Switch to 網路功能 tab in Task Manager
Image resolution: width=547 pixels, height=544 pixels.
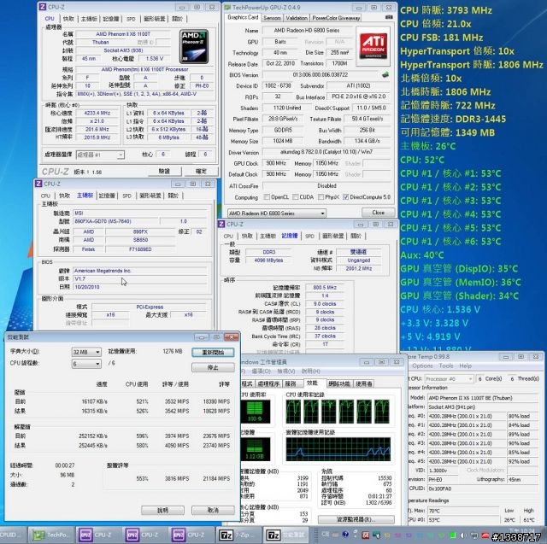(x=338, y=383)
